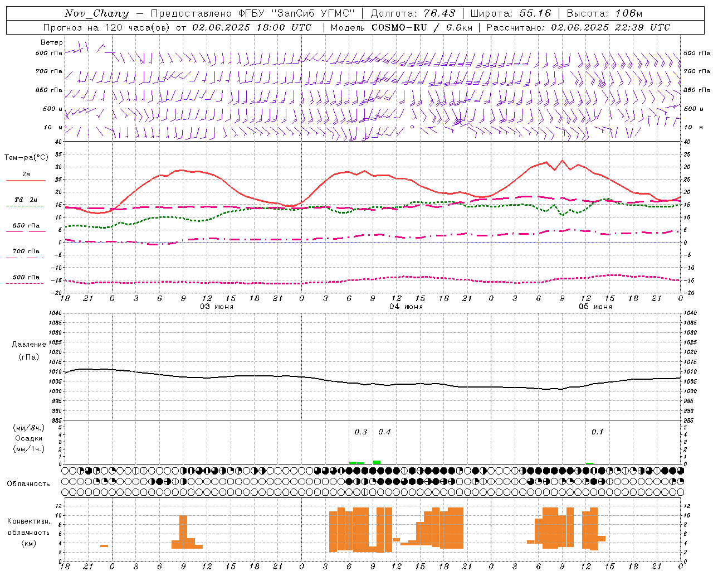Click the dotted sample under 500 гПа legend
Screen dimensions: 713x571
26,283
